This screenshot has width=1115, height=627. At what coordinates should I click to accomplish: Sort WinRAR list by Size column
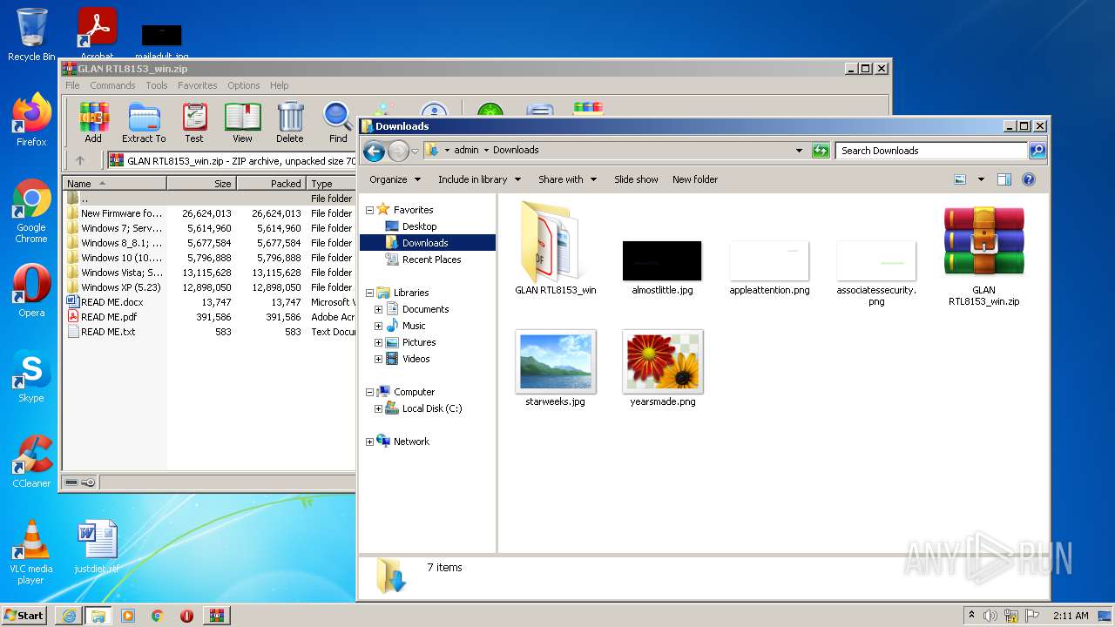(x=201, y=184)
